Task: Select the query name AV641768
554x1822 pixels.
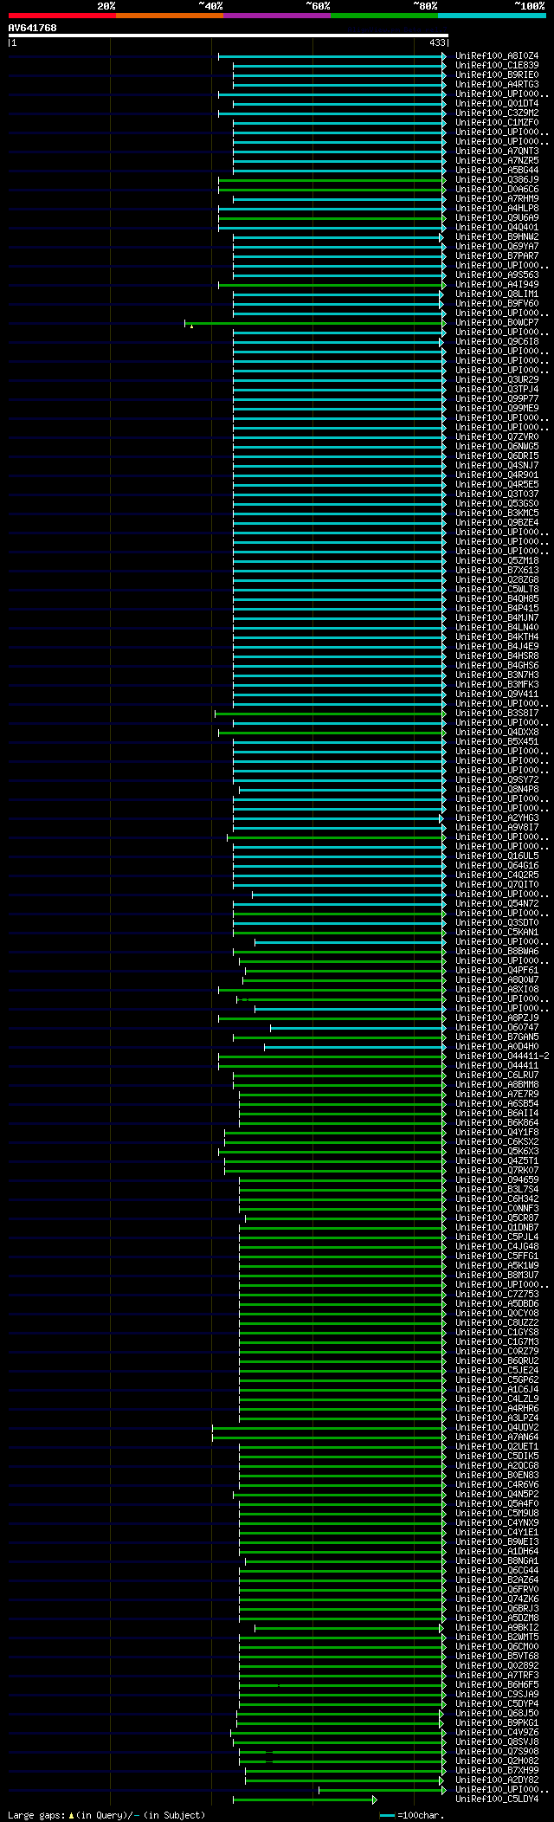Action: pos(33,29)
